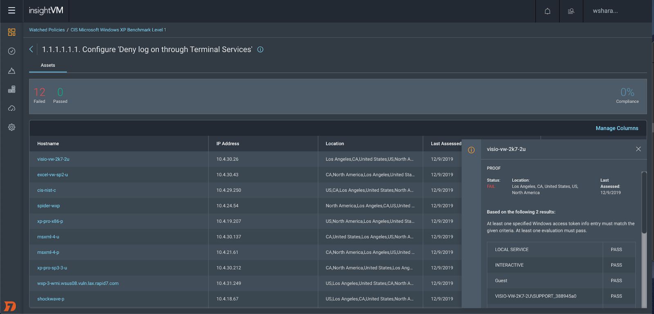Click Watched Policies breadcrumb link
Image resolution: width=654 pixels, height=314 pixels.
click(47, 30)
